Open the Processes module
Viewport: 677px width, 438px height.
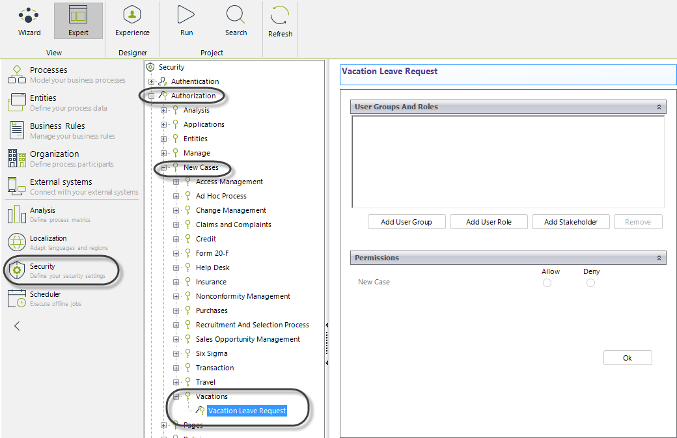point(48,74)
